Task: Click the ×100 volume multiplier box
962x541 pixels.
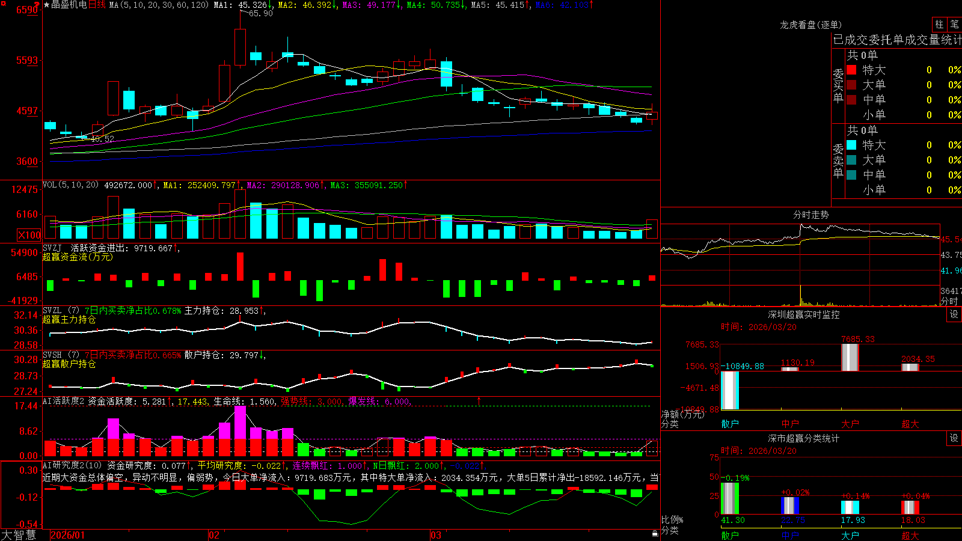Action: [x=29, y=235]
